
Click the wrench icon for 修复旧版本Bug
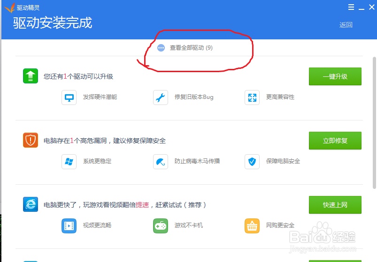coord(161,97)
